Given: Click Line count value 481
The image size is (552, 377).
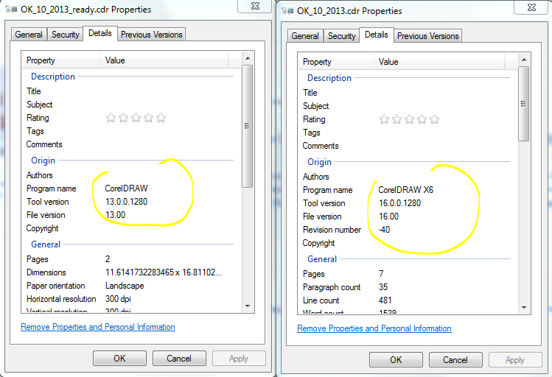Looking at the screenshot, I should [385, 300].
